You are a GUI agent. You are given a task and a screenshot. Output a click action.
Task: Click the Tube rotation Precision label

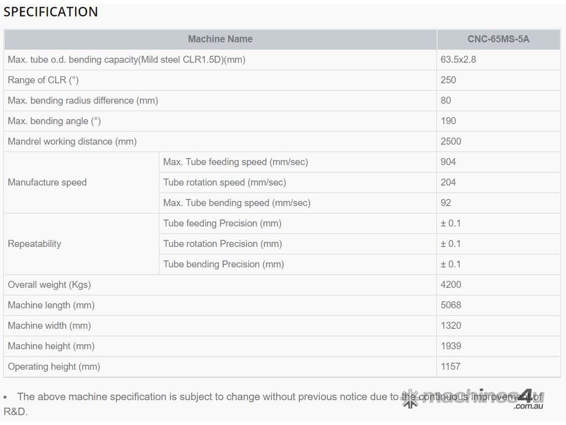222,243
